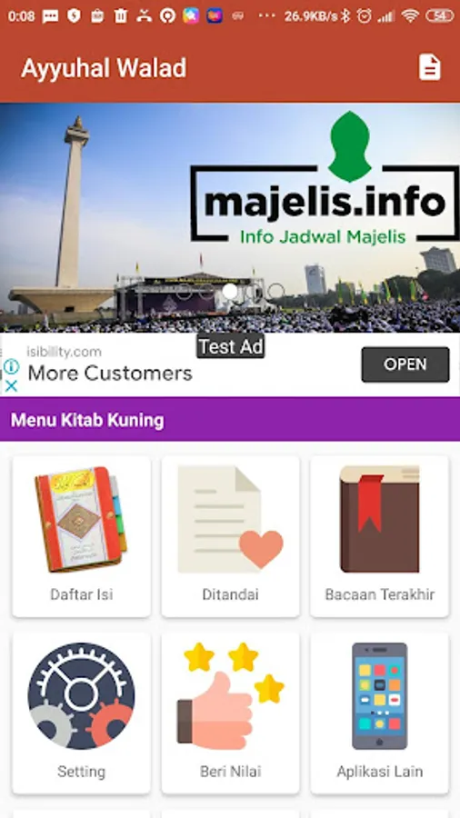The height and width of the screenshot is (818, 460).
Task: Click the OPEN button on the ad
Action: [x=405, y=364]
